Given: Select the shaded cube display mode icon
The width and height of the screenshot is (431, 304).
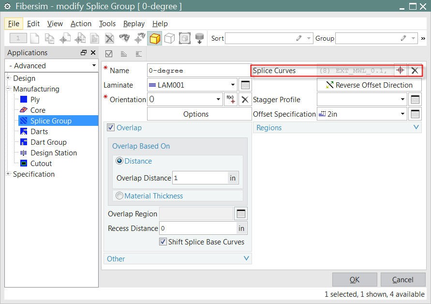Looking at the screenshot, I should tap(155, 38).
